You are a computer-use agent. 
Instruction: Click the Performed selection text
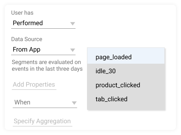pos(28,23)
